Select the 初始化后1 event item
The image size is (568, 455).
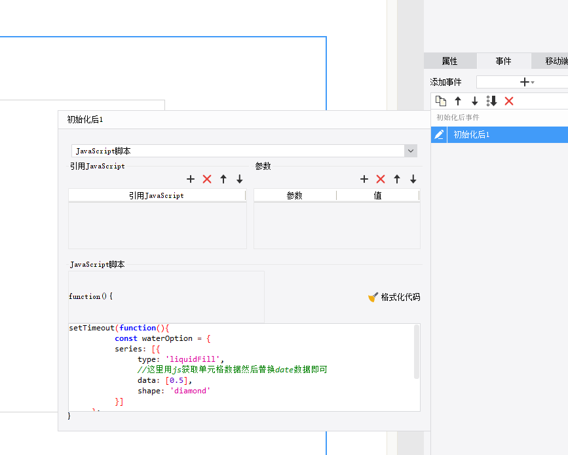coord(507,134)
